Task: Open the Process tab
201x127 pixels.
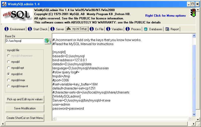Action: [x=133, y=29]
